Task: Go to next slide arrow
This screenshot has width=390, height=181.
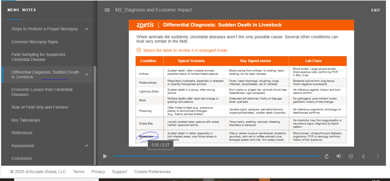Action: click(x=378, y=157)
